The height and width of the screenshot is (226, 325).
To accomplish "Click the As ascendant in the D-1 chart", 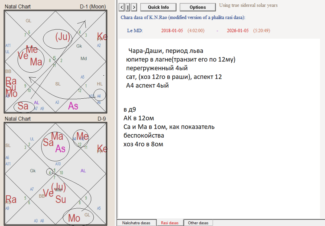I will pyautogui.click(x=73, y=106).
